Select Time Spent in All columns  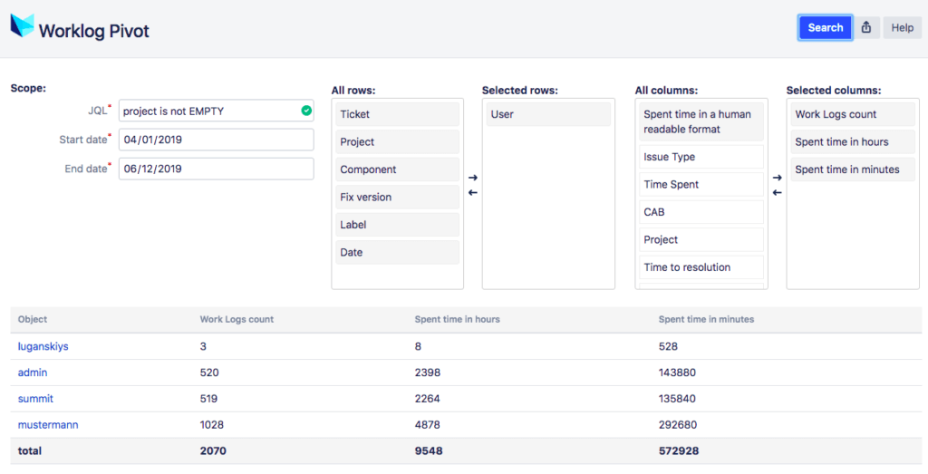701,185
